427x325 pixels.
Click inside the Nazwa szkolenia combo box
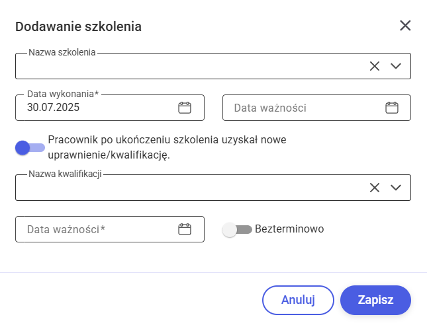tap(185, 66)
